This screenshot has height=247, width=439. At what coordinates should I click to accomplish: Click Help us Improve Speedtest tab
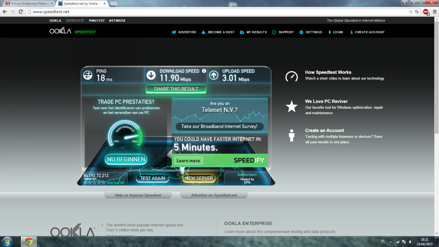pyautogui.click(x=138, y=195)
